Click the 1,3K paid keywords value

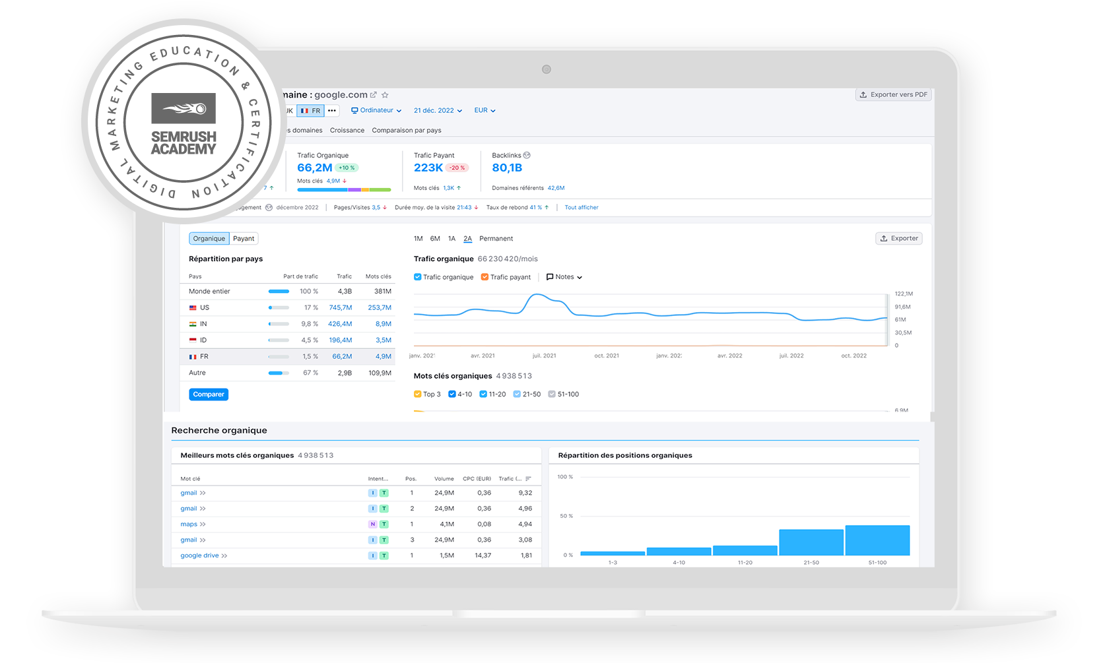pyautogui.click(x=449, y=188)
